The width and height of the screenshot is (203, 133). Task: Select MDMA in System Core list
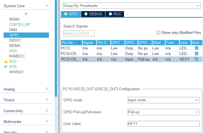[x=15, y=46]
